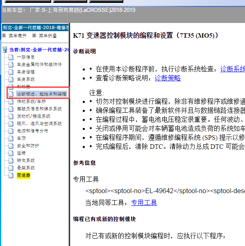
Task: Click page icon next to 转向系统
Action: (11, 160)
